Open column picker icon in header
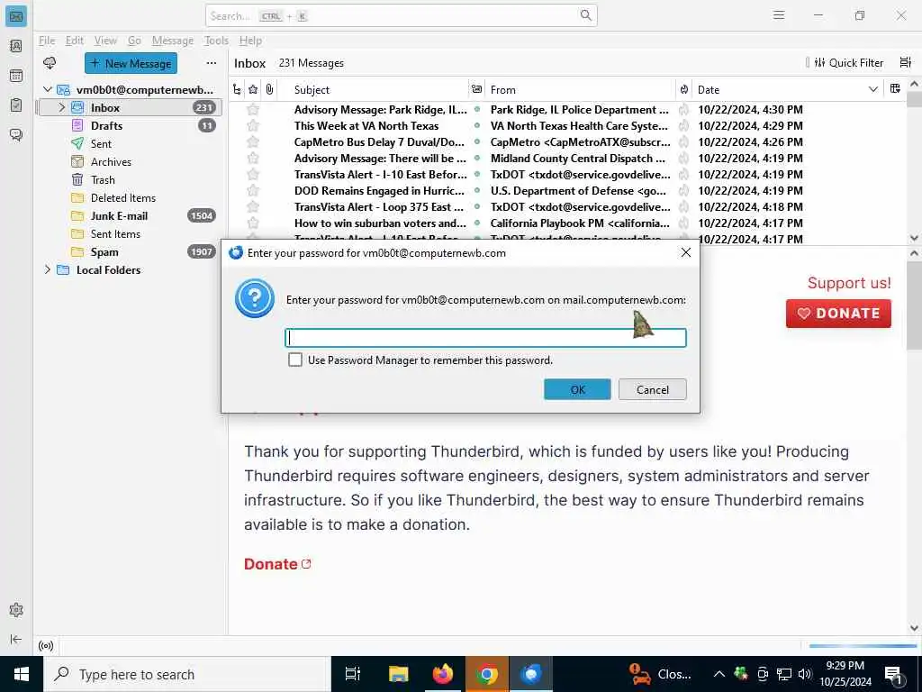Viewport: 922px width, 692px height. coord(895,89)
